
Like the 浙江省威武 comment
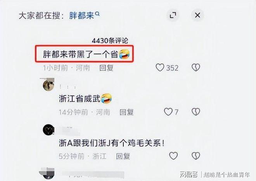coord(168,112)
